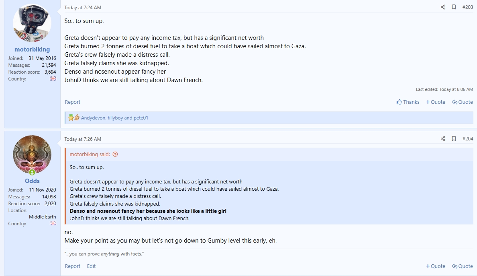
Task: Open motorbiking's avatar picture
Action: pos(32,23)
